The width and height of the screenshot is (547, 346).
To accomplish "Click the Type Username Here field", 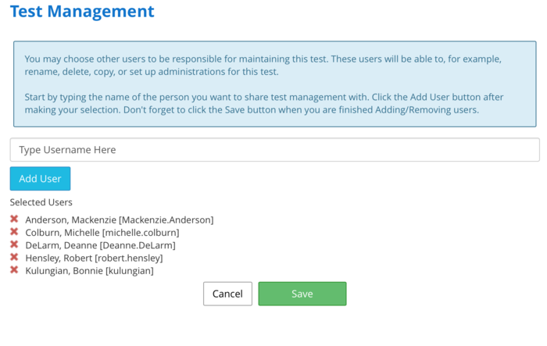I will [274, 150].
